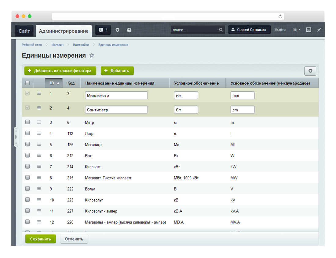Open row actions menu for Метр
The height and width of the screenshot is (258, 336).
(x=39, y=122)
